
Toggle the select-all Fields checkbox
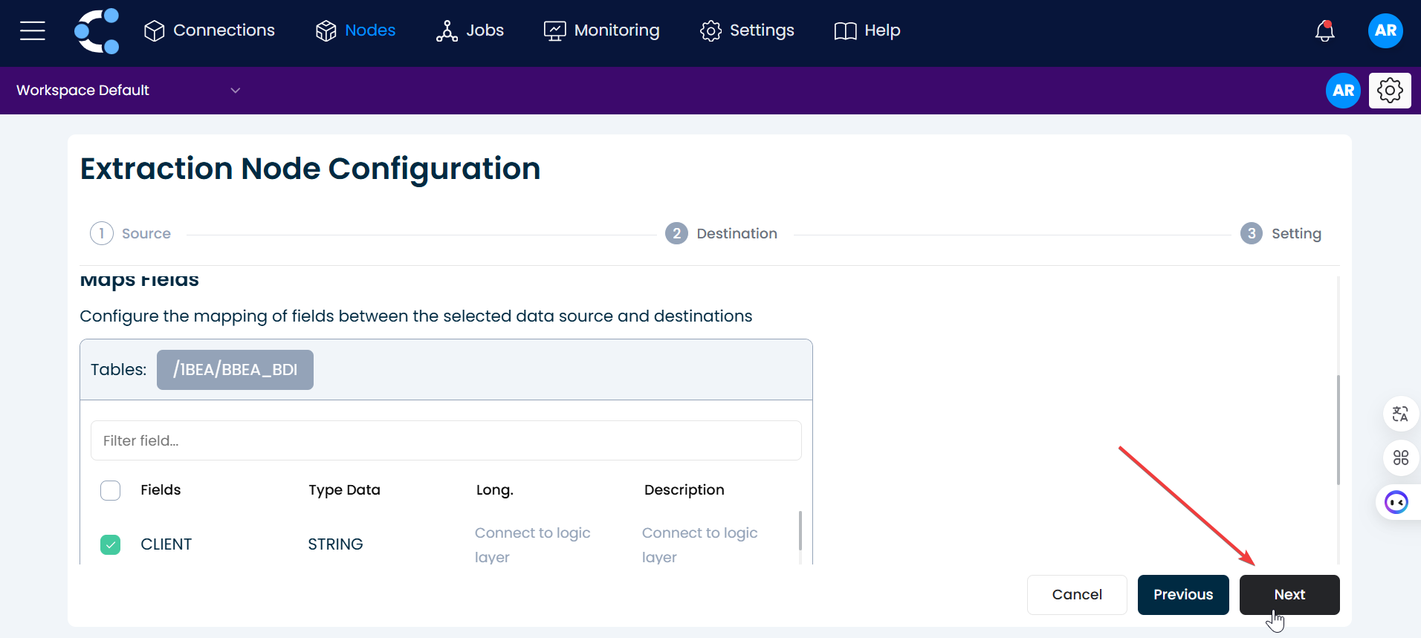[111, 490]
